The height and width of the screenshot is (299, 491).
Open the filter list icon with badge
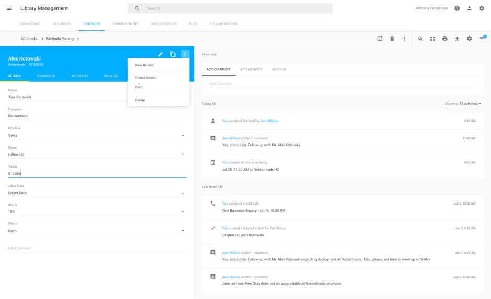point(482,39)
